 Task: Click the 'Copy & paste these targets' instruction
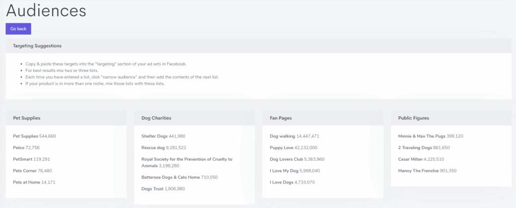[106, 64]
